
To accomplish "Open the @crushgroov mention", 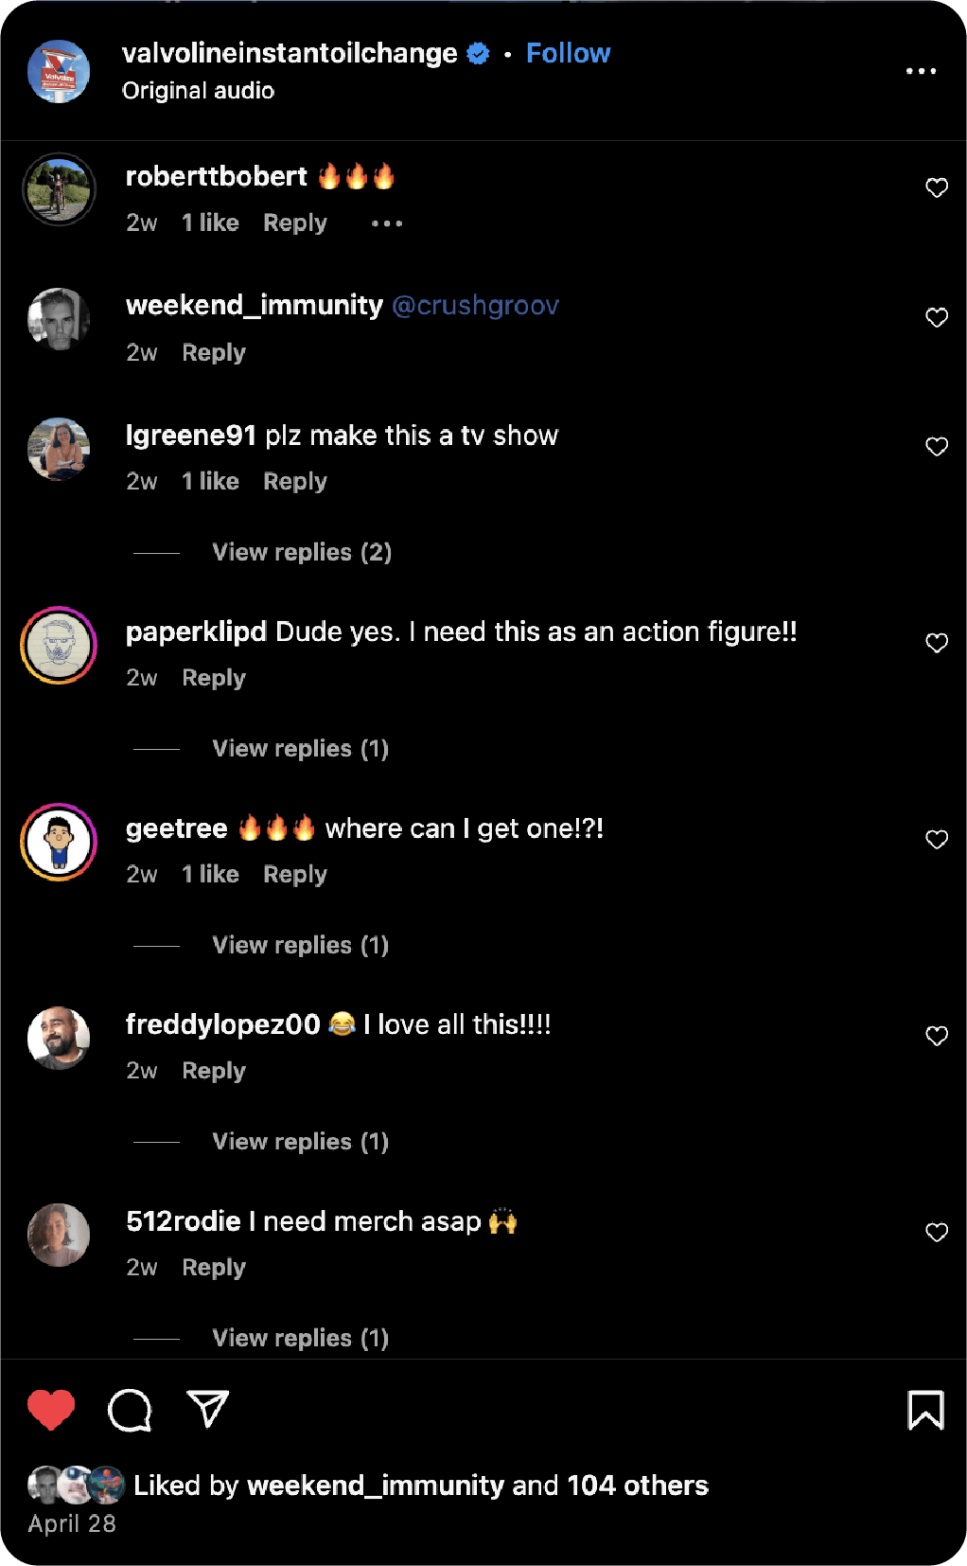I will click(475, 306).
